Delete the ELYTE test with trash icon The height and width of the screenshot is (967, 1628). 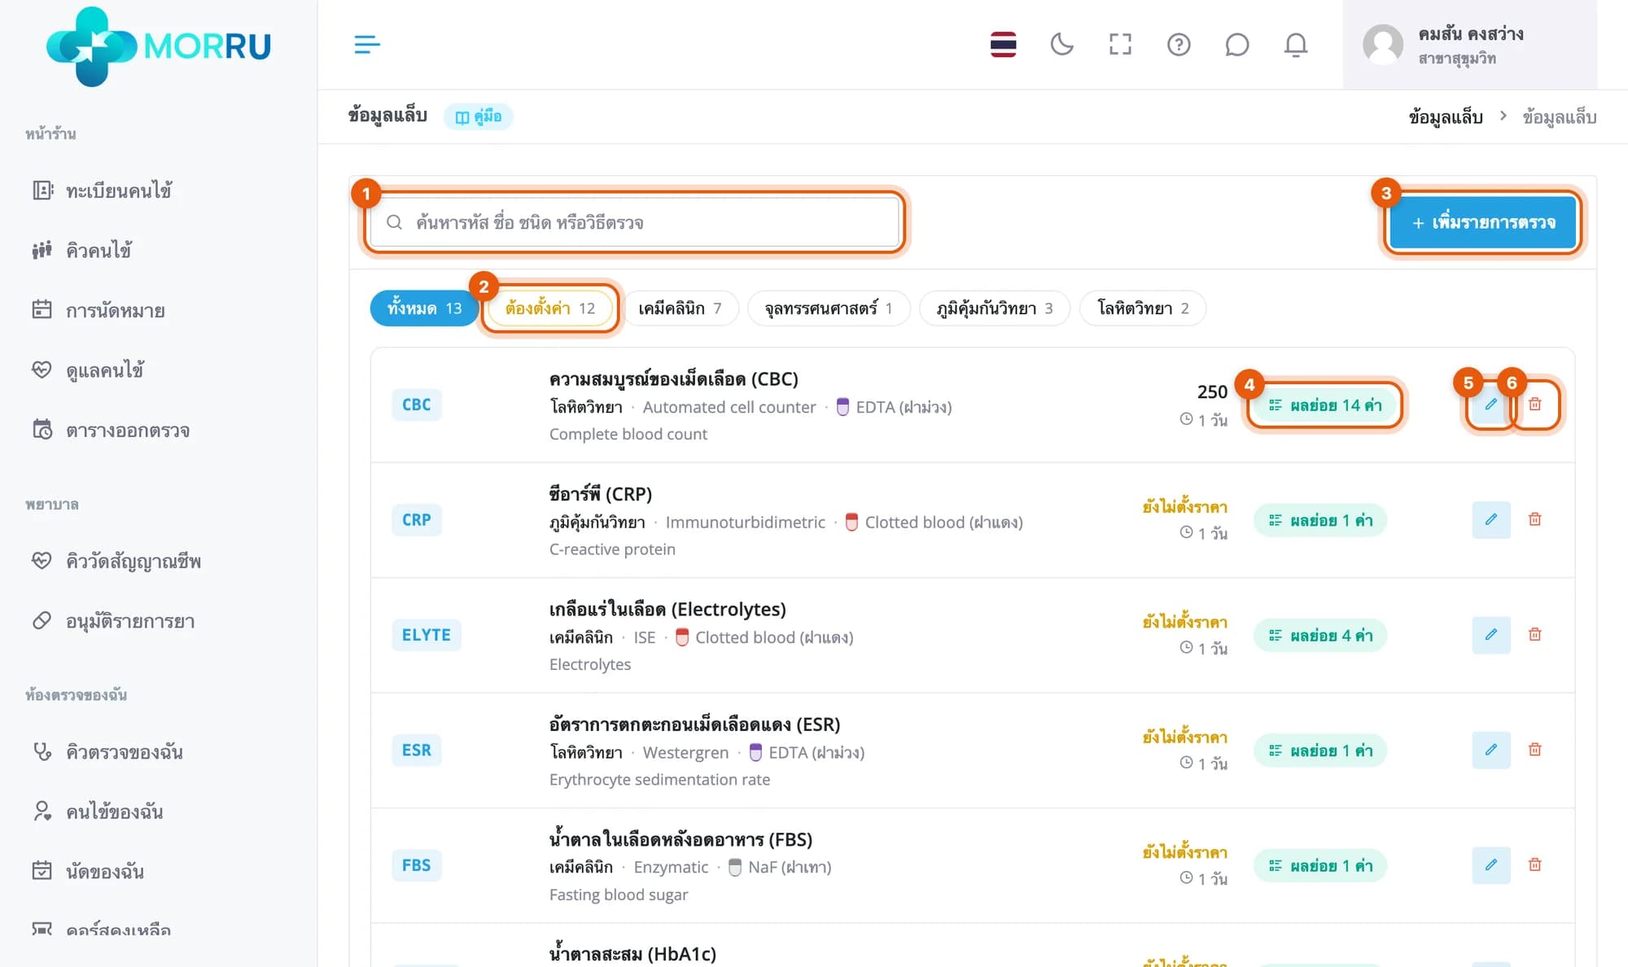[1534, 634]
